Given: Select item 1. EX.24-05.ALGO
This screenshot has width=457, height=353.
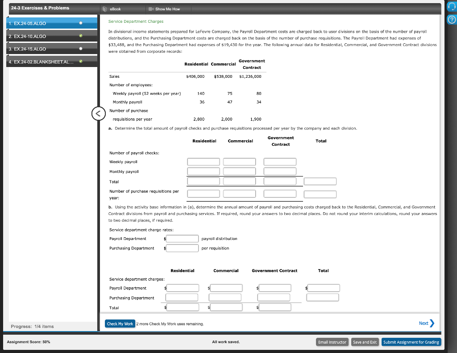Looking at the screenshot, I should click(52, 23).
